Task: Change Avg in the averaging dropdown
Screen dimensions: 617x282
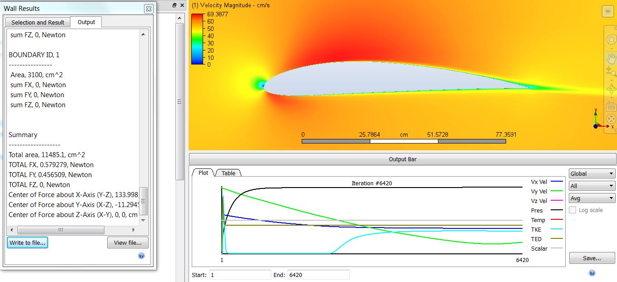Action: 591,197
